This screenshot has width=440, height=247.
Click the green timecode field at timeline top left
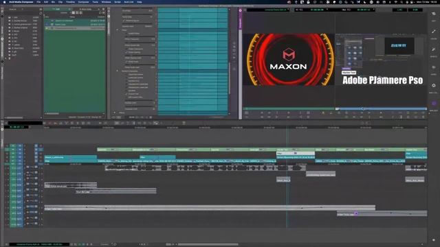coord(17,127)
